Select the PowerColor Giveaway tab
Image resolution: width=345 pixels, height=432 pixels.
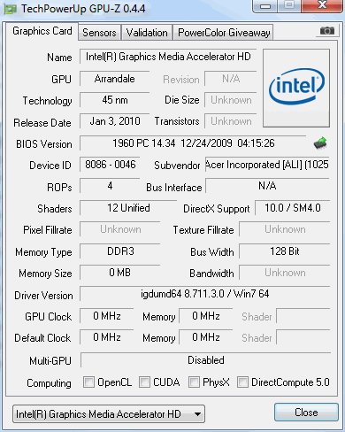[x=224, y=33]
